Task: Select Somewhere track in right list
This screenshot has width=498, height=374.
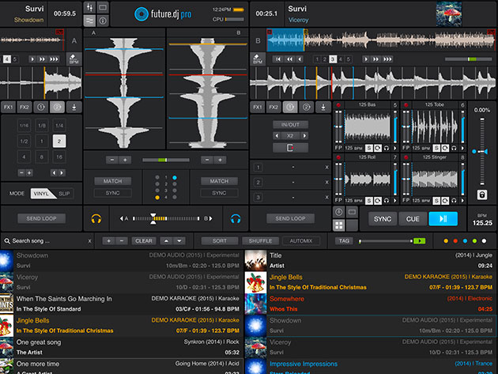Action: (x=371, y=304)
